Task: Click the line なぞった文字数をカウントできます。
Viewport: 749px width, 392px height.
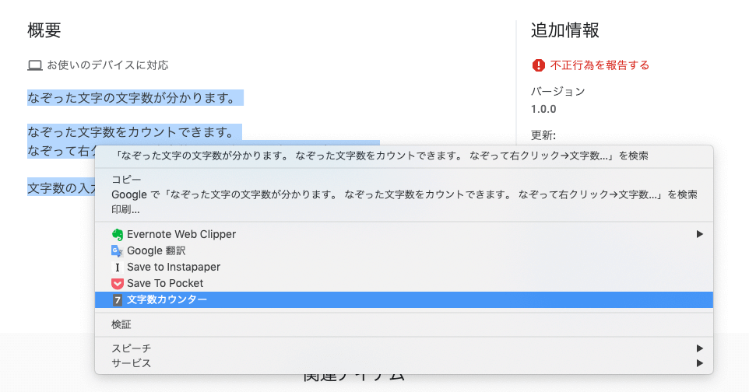Action: (x=132, y=131)
